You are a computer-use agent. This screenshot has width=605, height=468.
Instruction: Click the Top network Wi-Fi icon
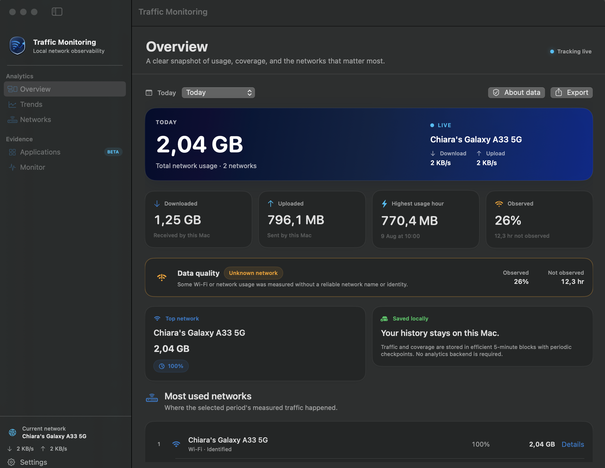pos(157,318)
